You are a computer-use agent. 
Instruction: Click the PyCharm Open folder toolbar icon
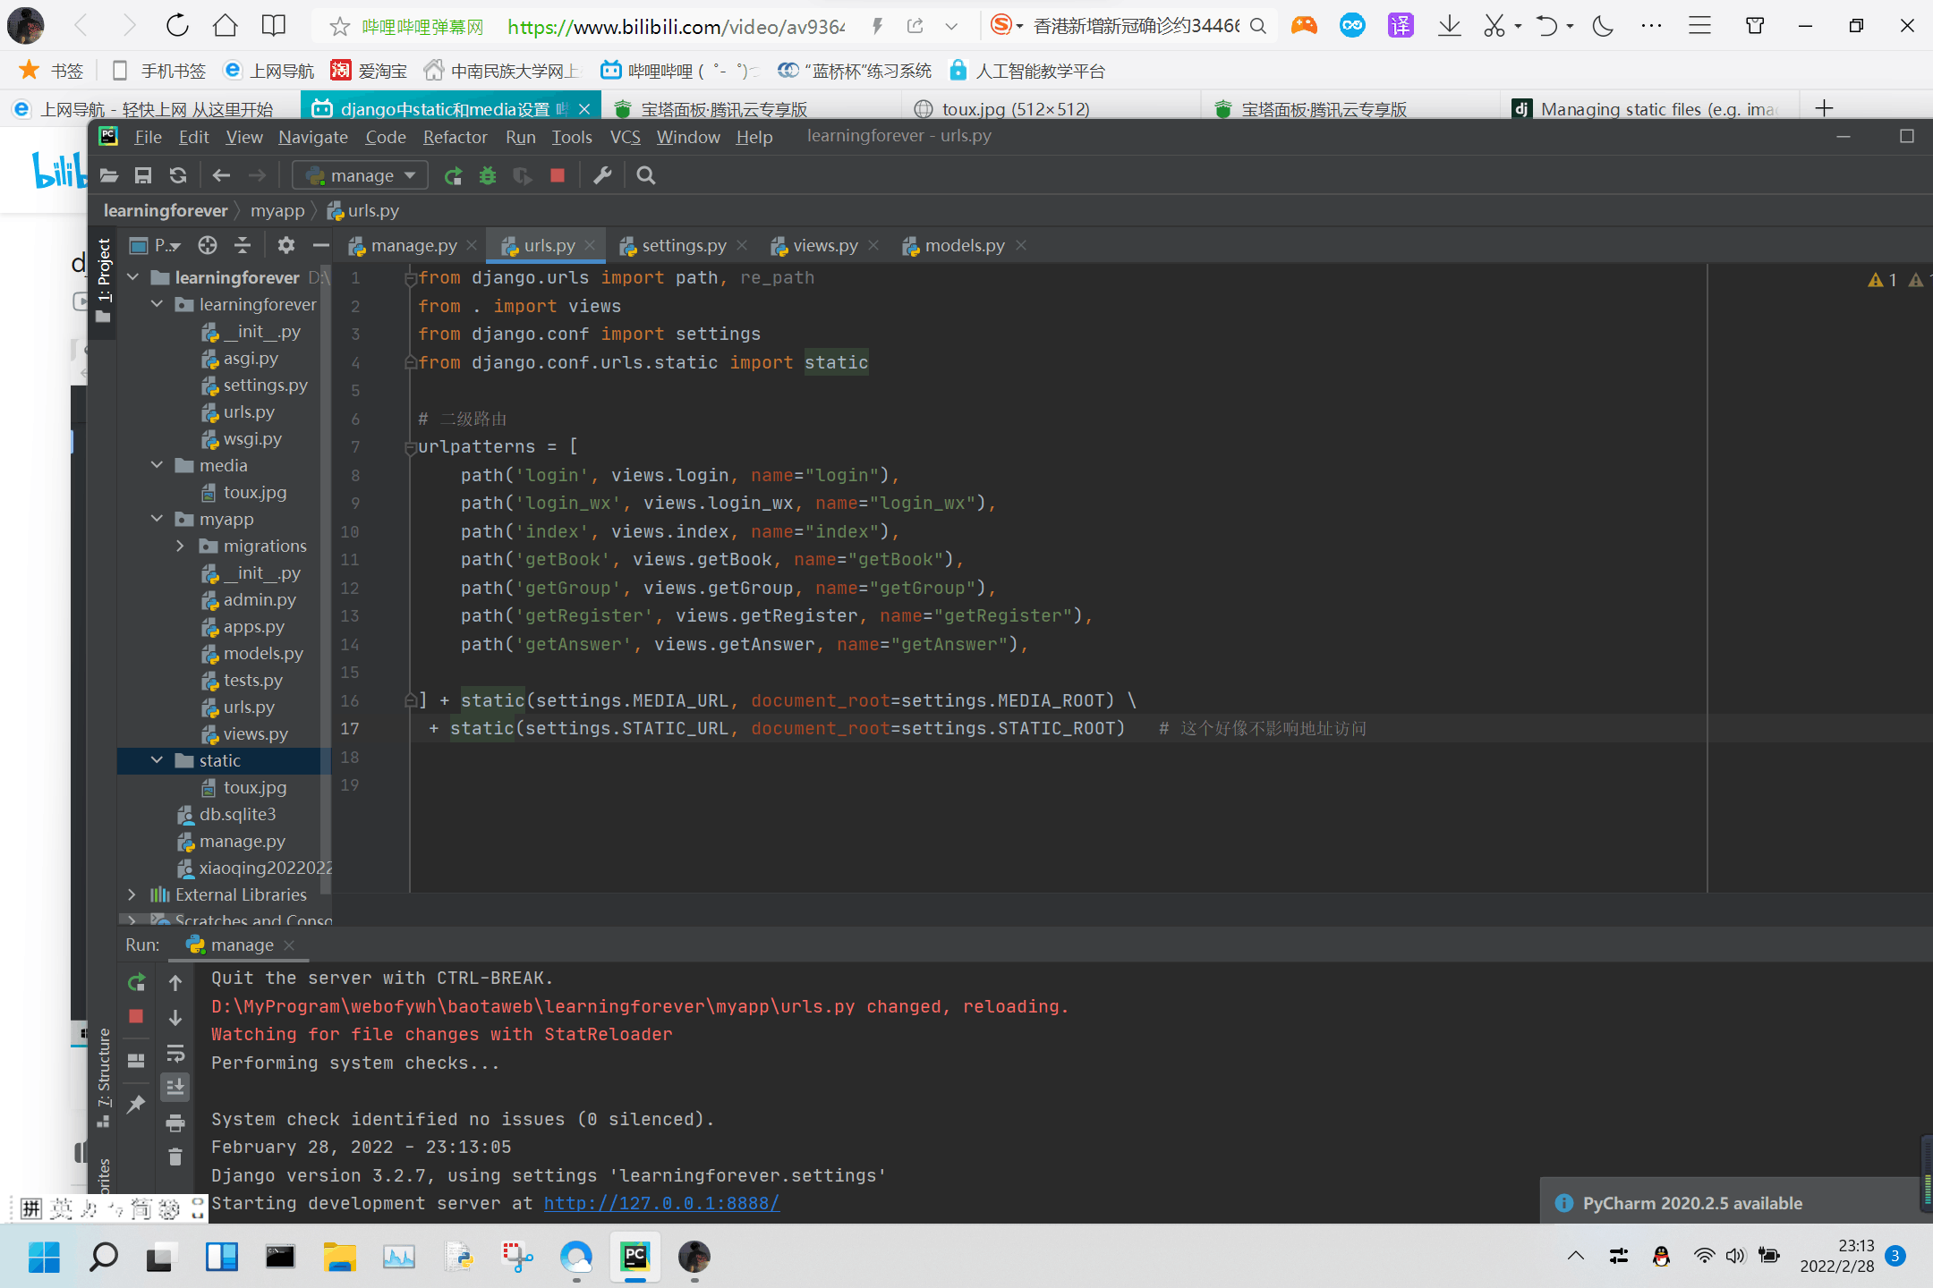click(109, 175)
